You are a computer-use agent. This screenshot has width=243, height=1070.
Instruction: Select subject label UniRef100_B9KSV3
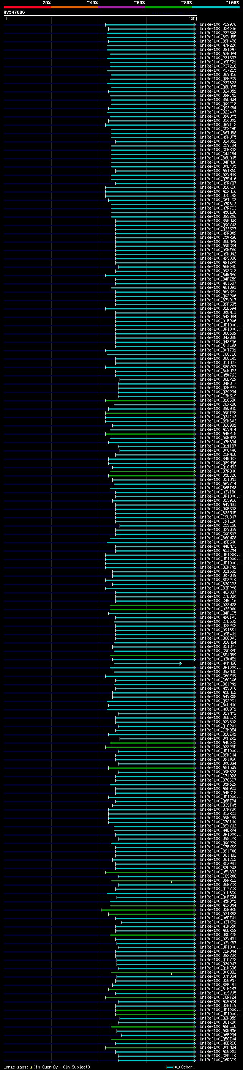click(218, 421)
